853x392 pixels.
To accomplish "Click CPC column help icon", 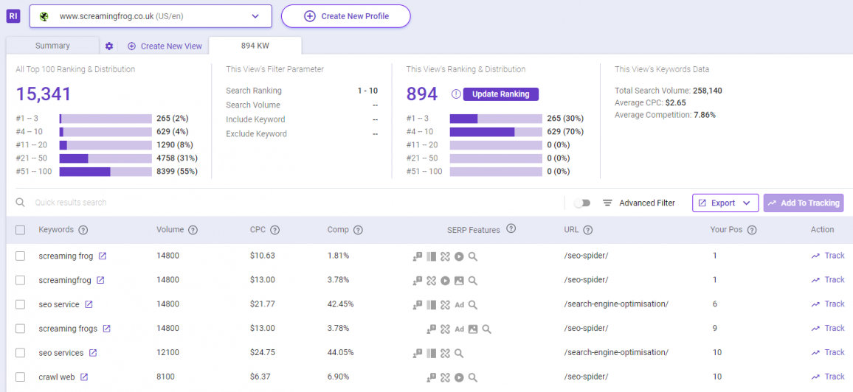I will [x=274, y=230].
